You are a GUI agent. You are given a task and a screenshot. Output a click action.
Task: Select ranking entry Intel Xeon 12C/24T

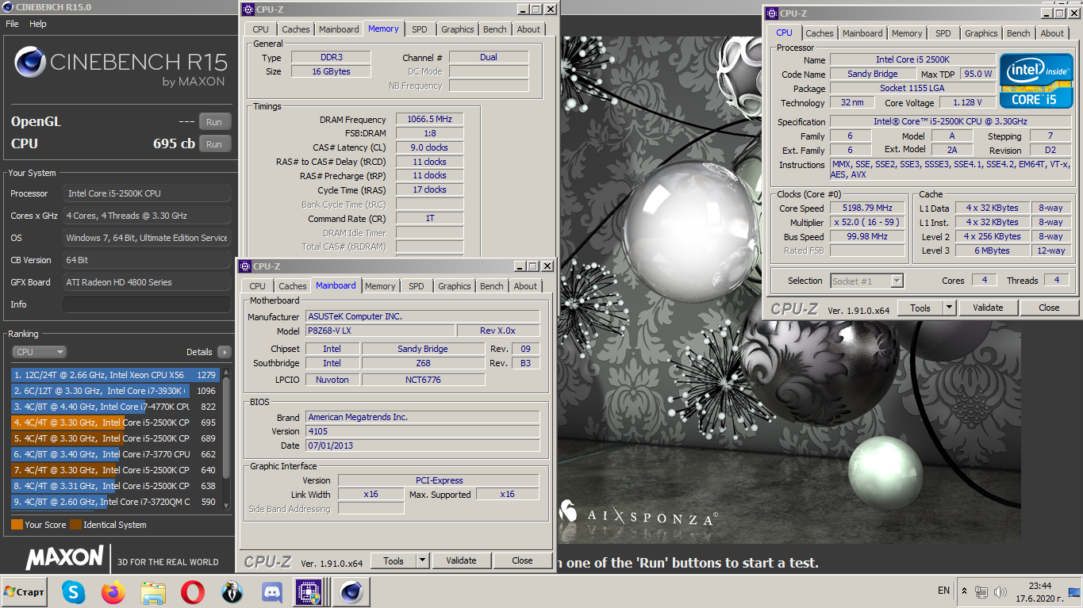(x=115, y=375)
